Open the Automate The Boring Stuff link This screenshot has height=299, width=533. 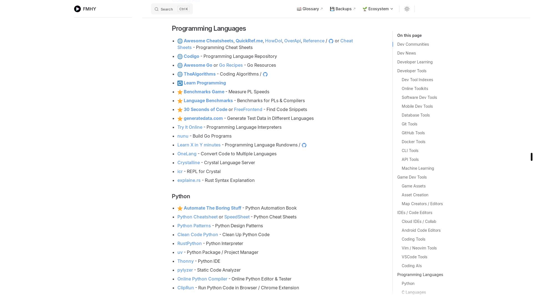[x=212, y=208]
